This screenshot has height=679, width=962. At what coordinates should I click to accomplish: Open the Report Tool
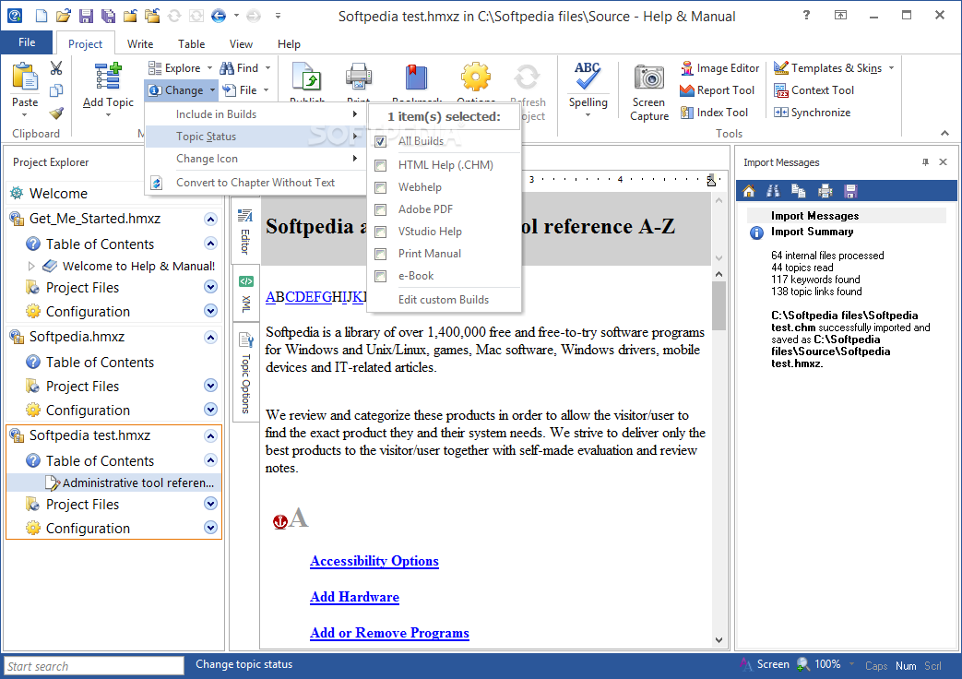coord(718,90)
